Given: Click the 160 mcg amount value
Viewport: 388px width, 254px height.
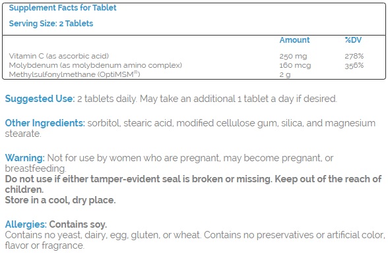Looking at the screenshot, I should click(295, 65).
